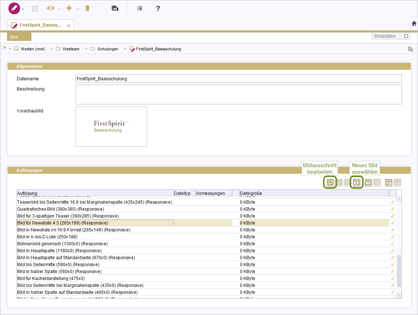Click the crop image section icon

tap(330, 182)
